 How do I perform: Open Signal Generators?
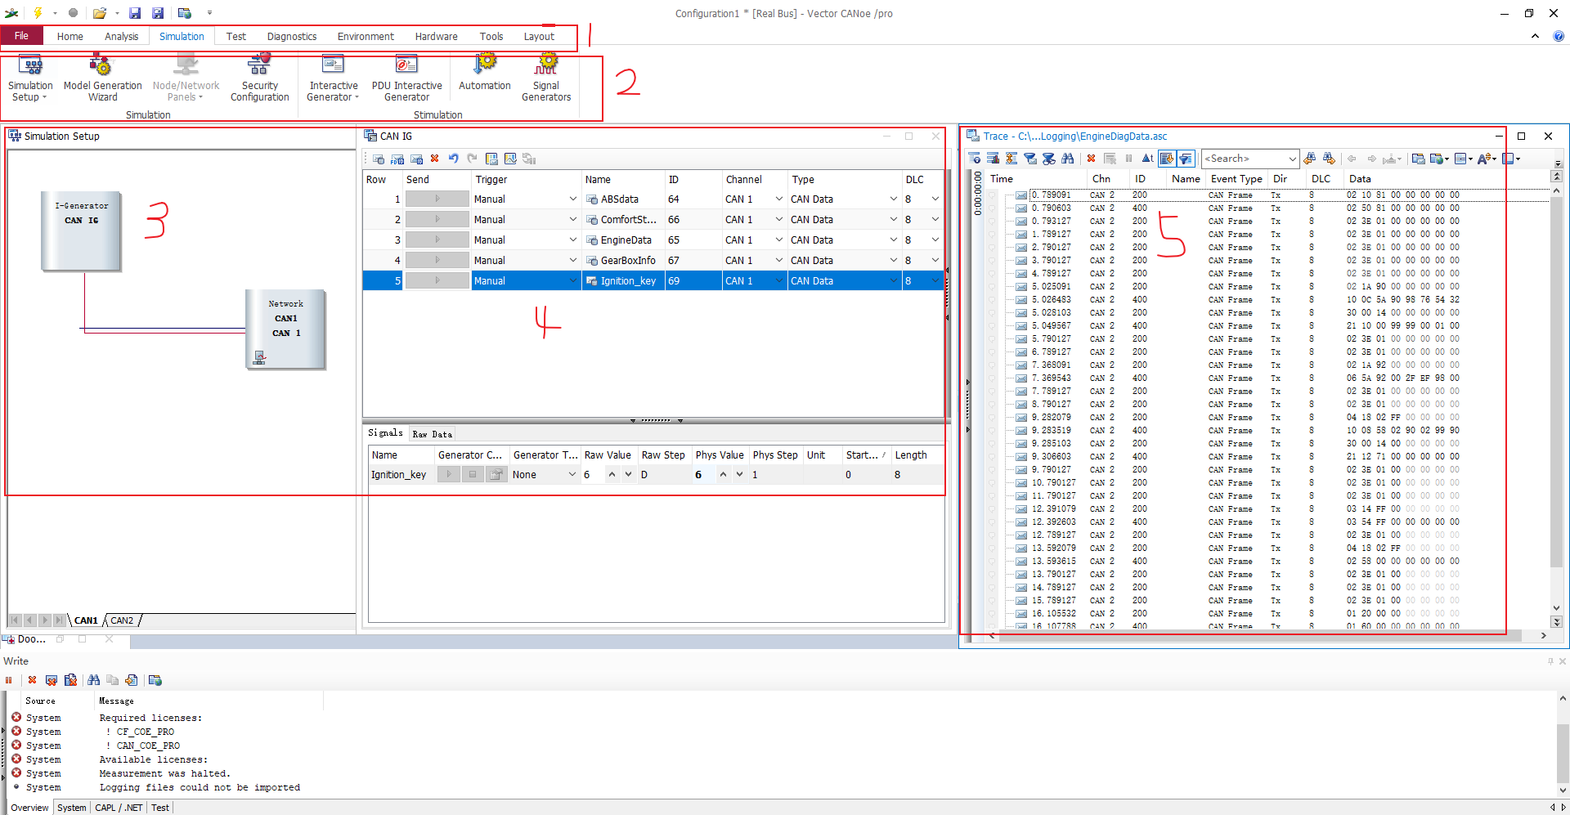point(545,78)
